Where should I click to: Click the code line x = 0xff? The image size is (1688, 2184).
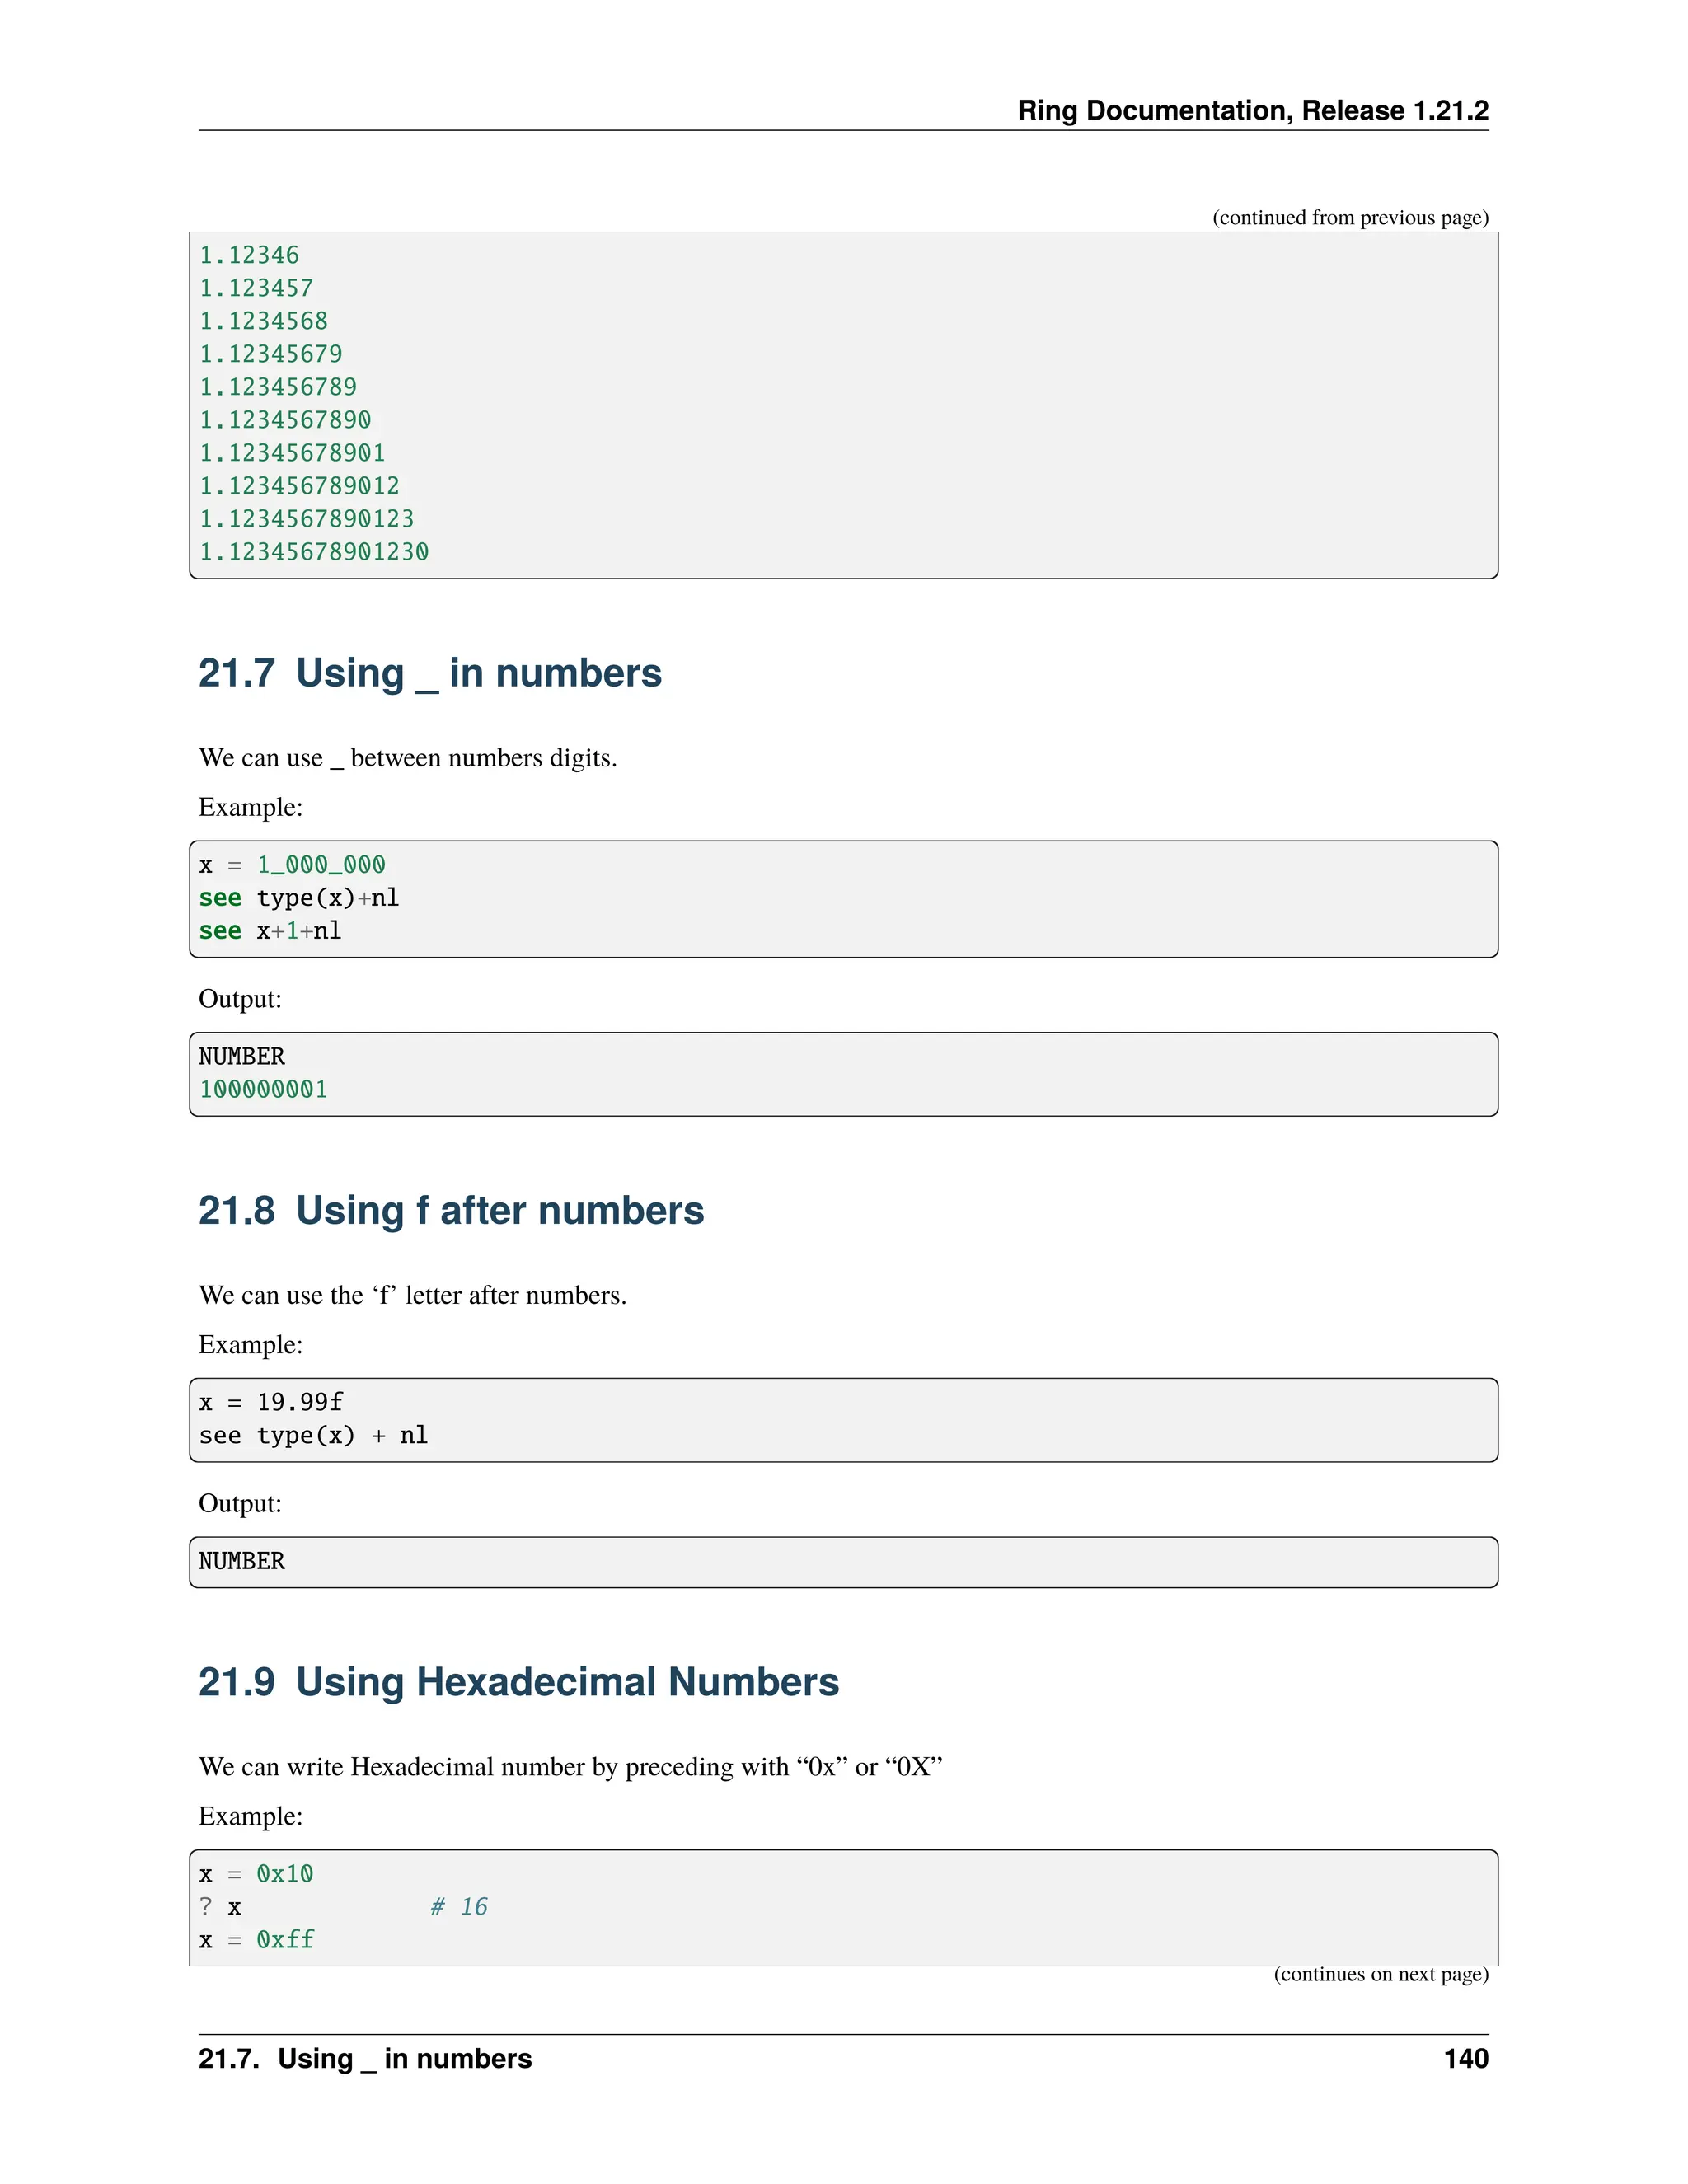pyautogui.click(x=256, y=1940)
